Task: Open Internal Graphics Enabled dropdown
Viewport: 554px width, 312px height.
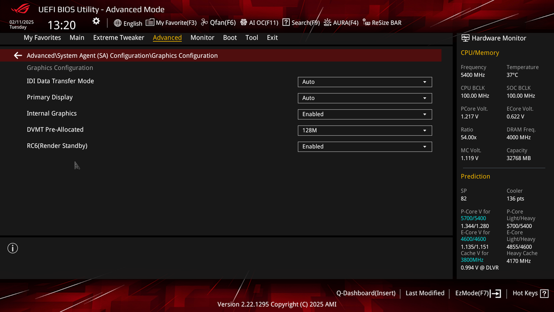Action: click(364, 114)
